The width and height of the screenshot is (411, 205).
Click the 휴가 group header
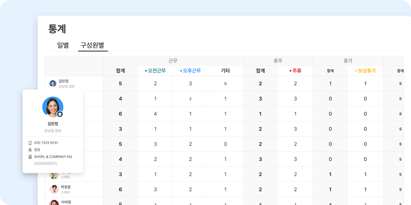point(348,61)
